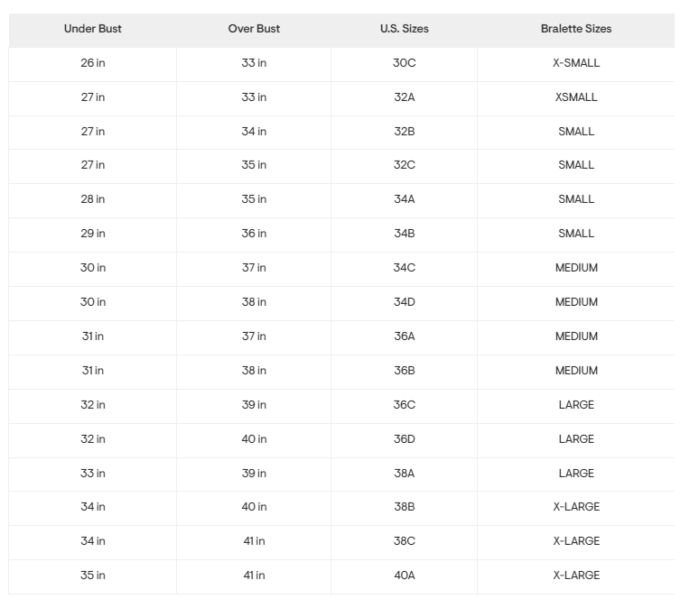Image resolution: width=699 pixels, height=608 pixels.
Task: Click the X-LARGE cell in the 38C row
Action: [x=576, y=541]
